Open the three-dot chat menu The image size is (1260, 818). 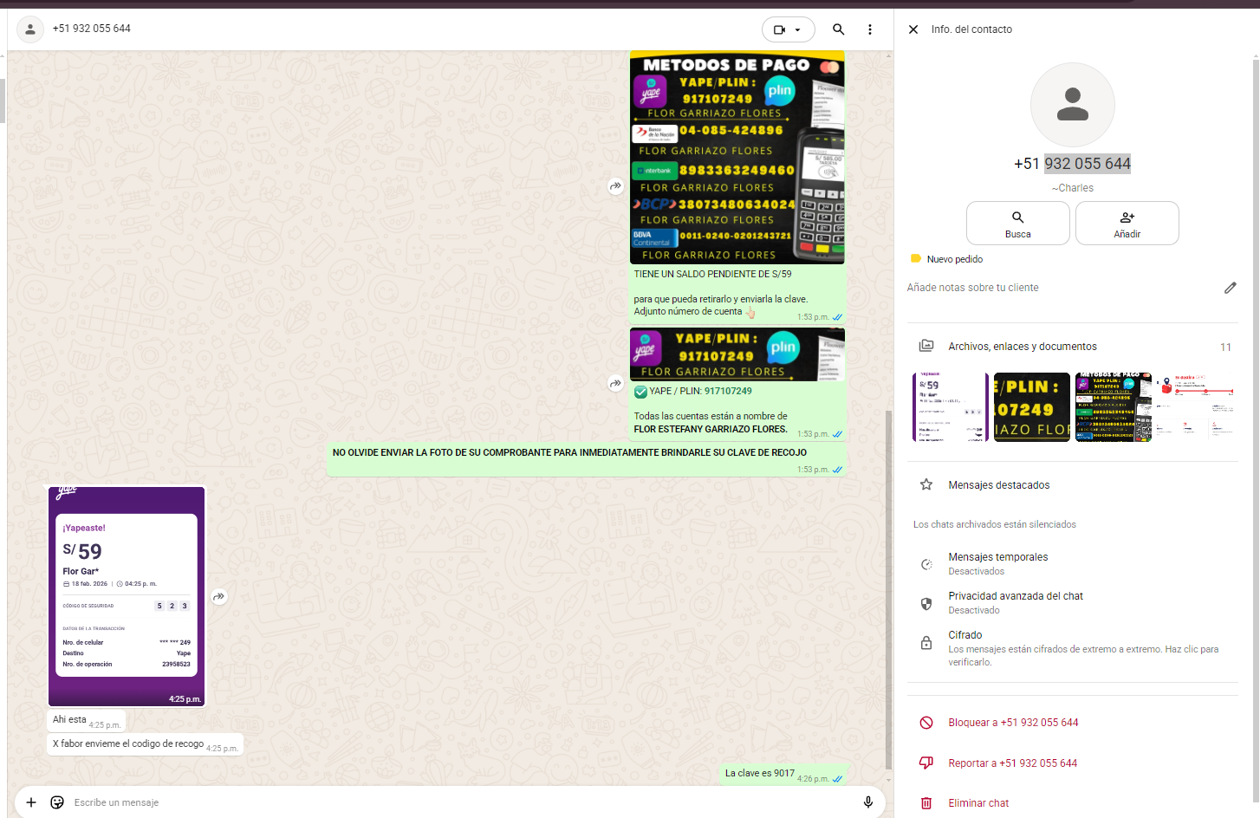(x=869, y=29)
